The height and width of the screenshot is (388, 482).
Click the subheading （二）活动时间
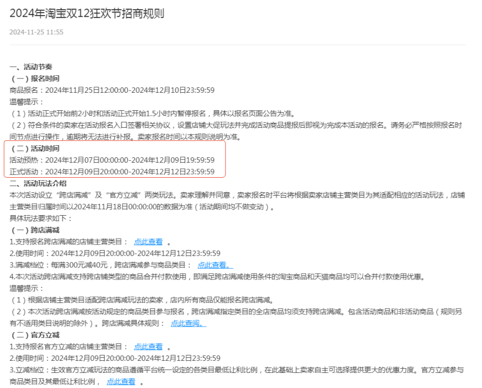point(34,149)
